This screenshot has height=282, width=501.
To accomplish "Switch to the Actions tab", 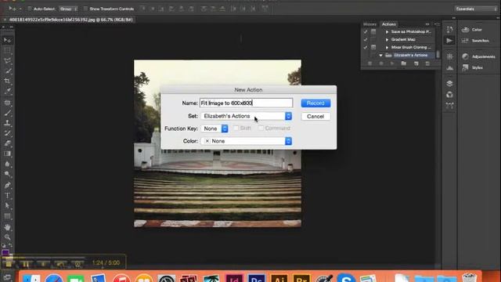I will pyautogui.click(x=389, y=24).
